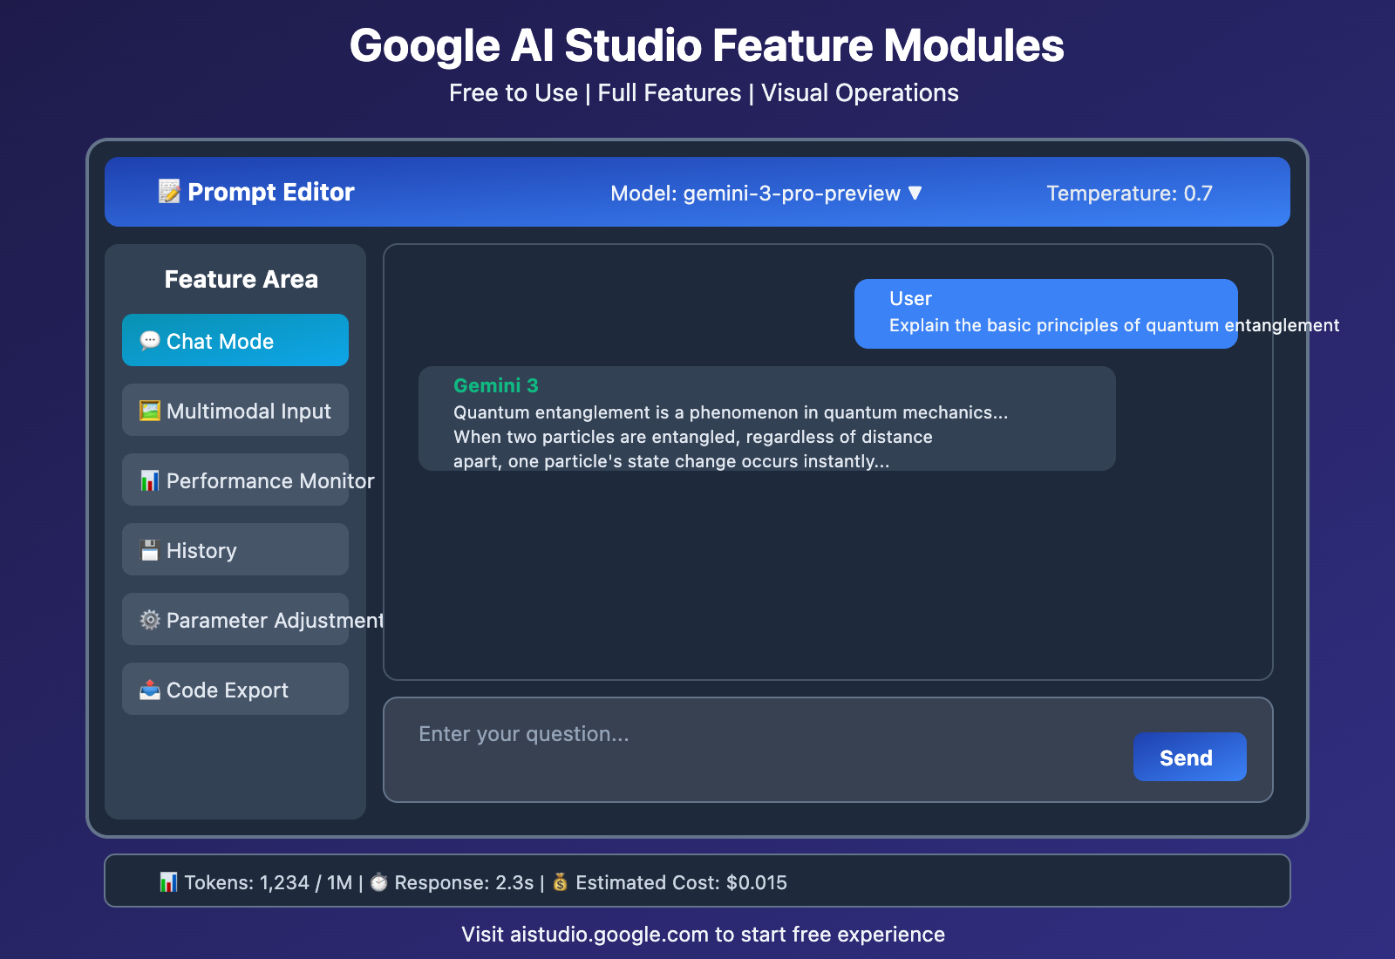Click the Code Export tray icon

click(x=149, y=689)
